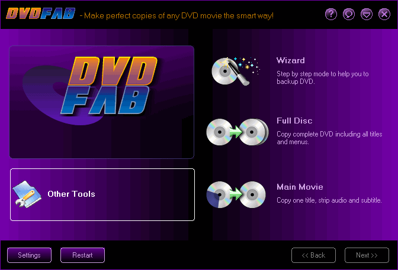
Task: Click the Full Disc copy icon
Action: point(237,132)
